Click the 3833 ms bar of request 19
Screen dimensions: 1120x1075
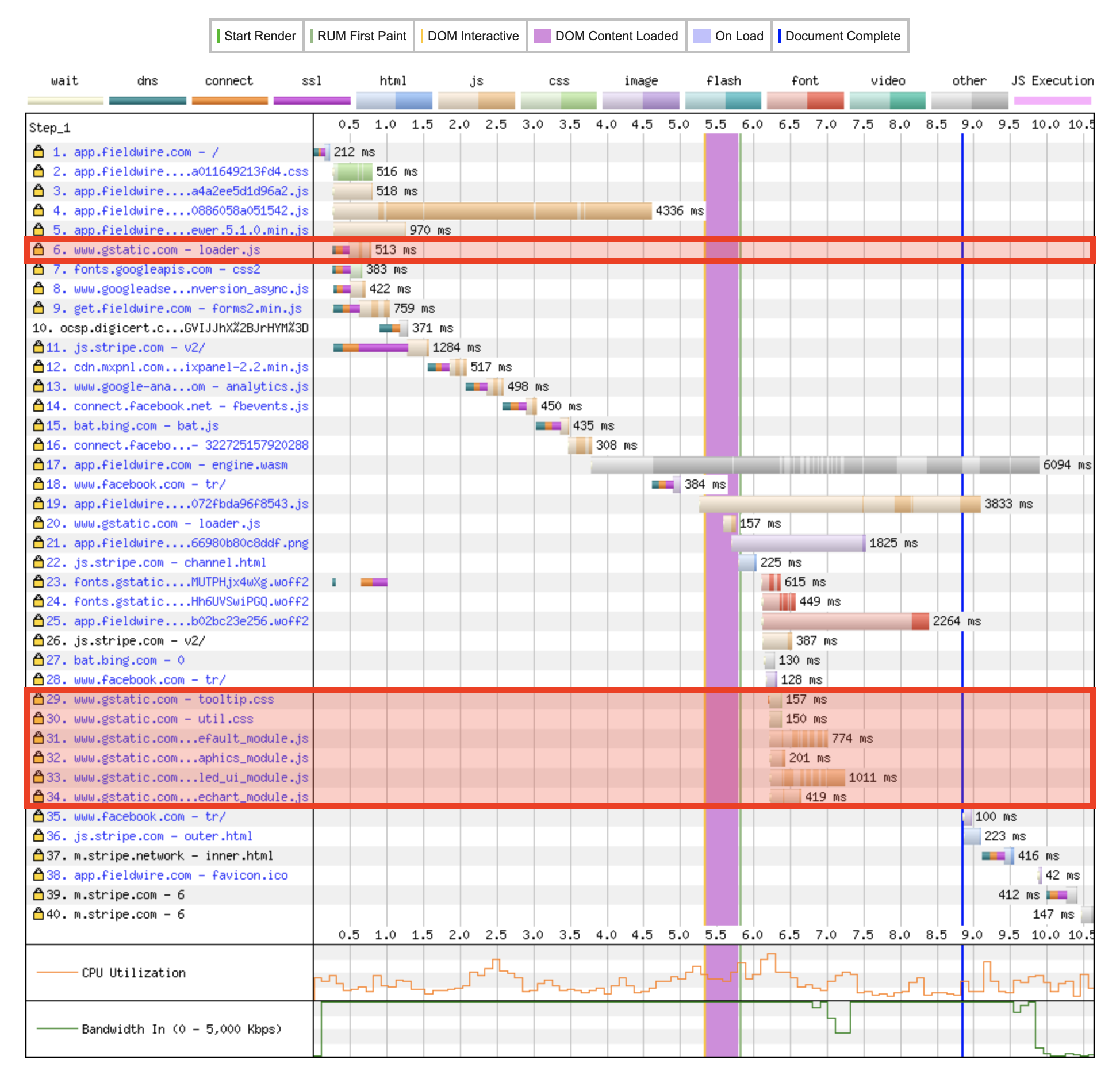(x=840, y=504)
